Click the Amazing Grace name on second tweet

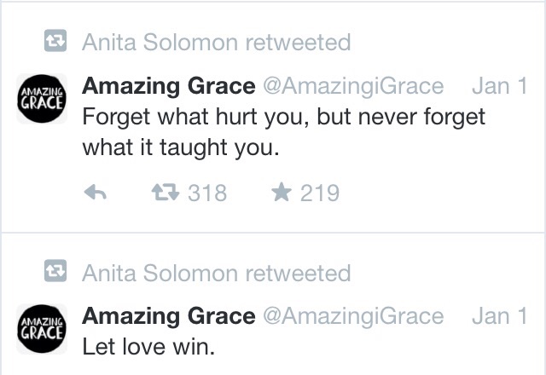[169, 316]
